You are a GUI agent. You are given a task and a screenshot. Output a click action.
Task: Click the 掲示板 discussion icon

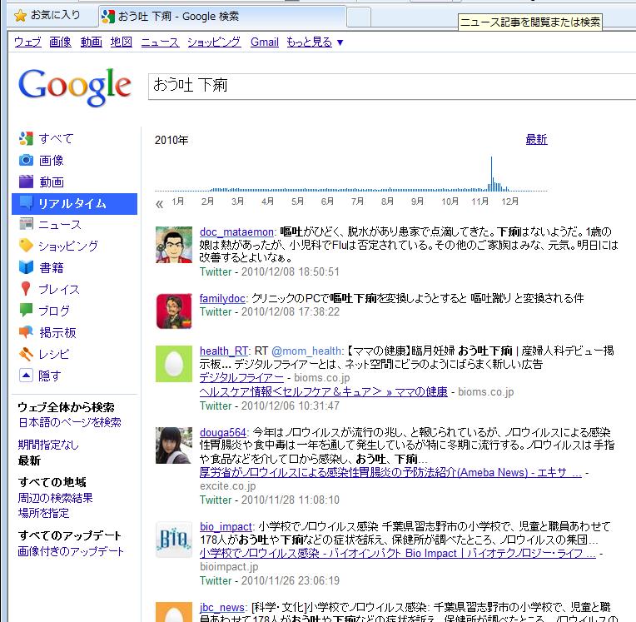(x=26, y=332)
